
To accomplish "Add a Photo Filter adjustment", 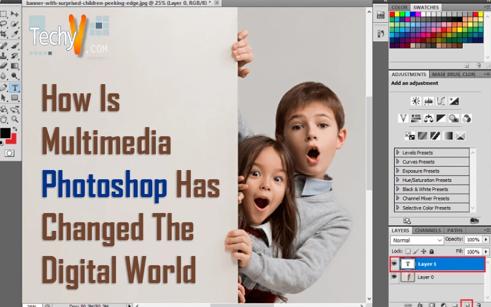I will pos(454,119).
